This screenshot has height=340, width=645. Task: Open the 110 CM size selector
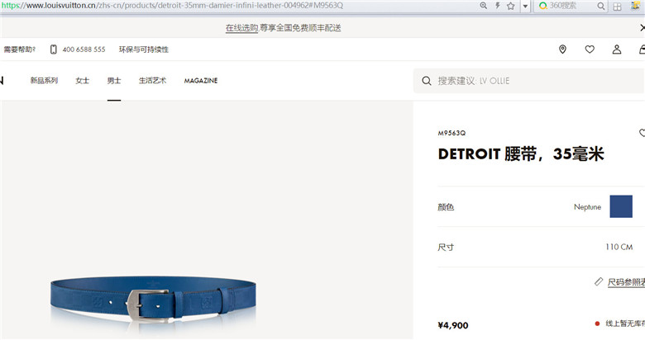pyautogui.click(x=535, y=247)
